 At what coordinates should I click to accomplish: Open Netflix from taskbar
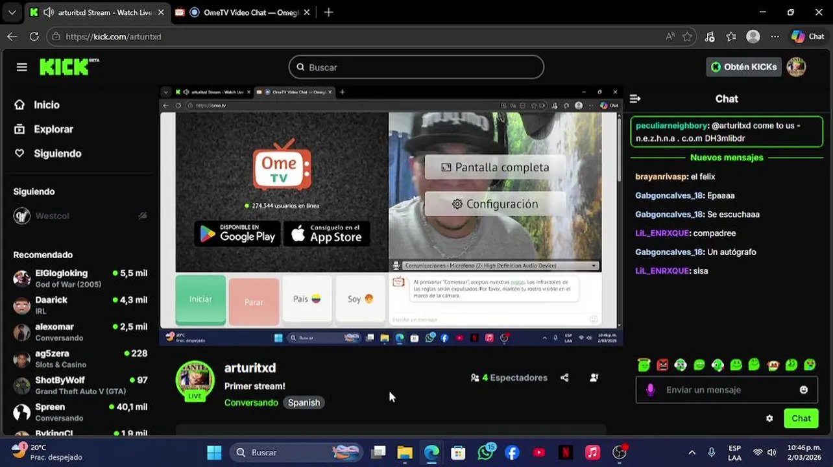(x=566, y=452)
